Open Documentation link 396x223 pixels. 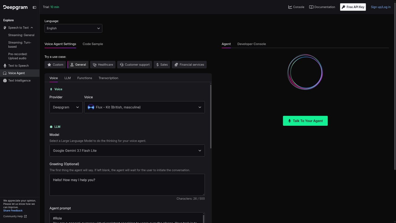click(322, 7)
